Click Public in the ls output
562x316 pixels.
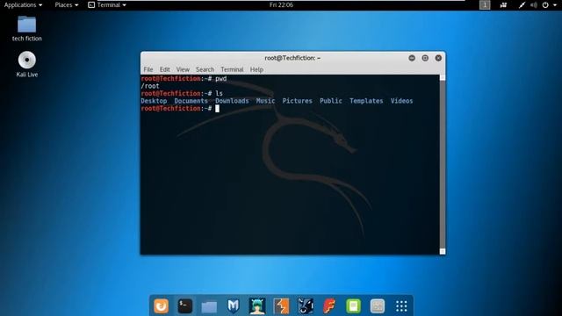[331, 101]
